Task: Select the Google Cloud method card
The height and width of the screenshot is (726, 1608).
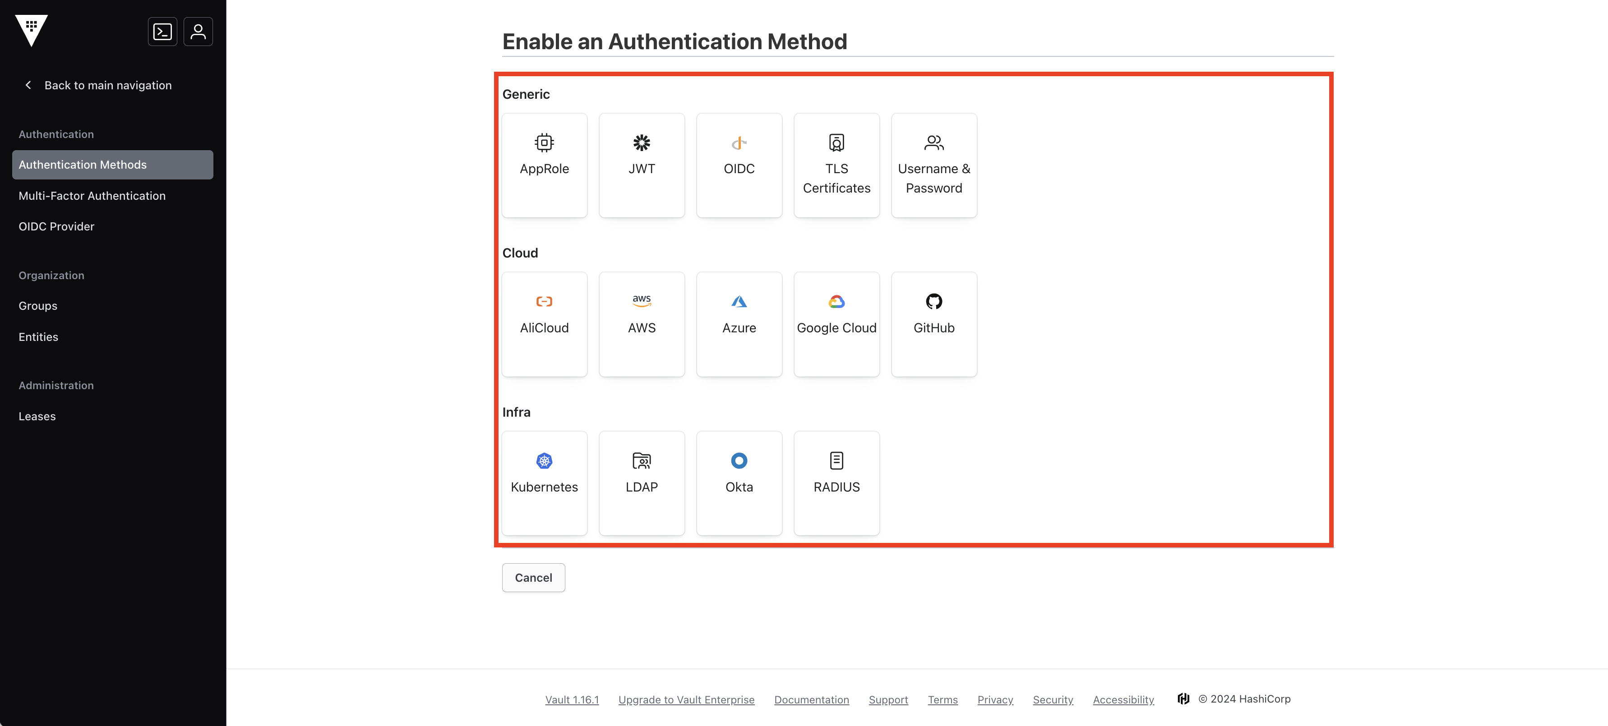Action: coord(836,324)
